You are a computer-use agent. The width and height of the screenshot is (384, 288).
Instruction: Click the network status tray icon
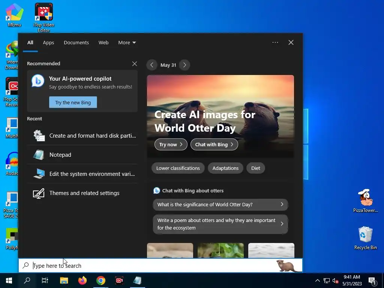point(327,280)
